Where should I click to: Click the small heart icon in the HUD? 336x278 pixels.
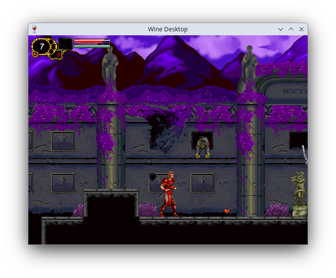[35, 54]
